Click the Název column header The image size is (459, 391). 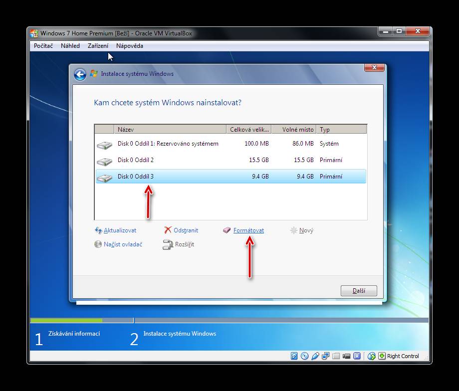(170, 129)
